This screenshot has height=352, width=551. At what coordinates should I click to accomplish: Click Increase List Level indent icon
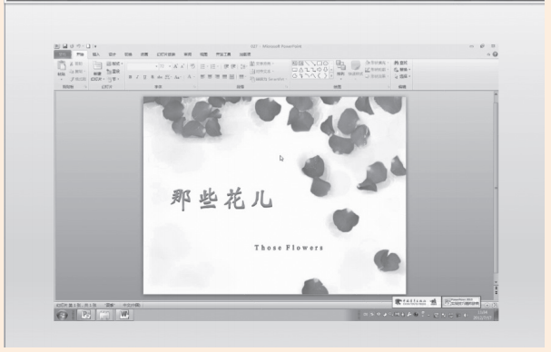pos(233,66)
